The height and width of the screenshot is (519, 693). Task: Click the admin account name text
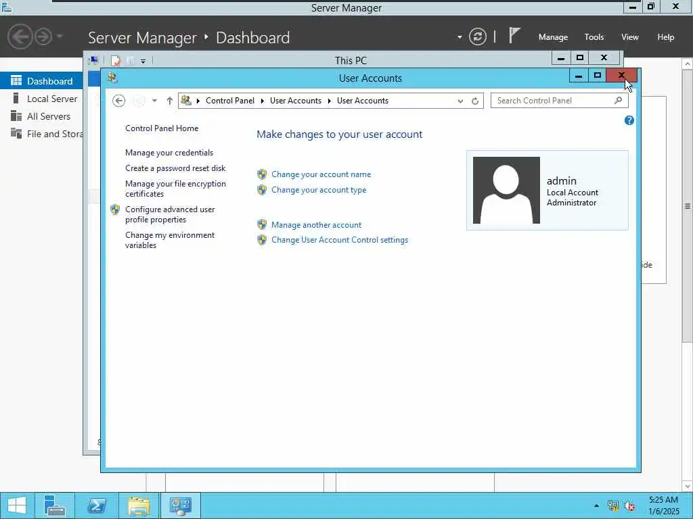point(561,181)
